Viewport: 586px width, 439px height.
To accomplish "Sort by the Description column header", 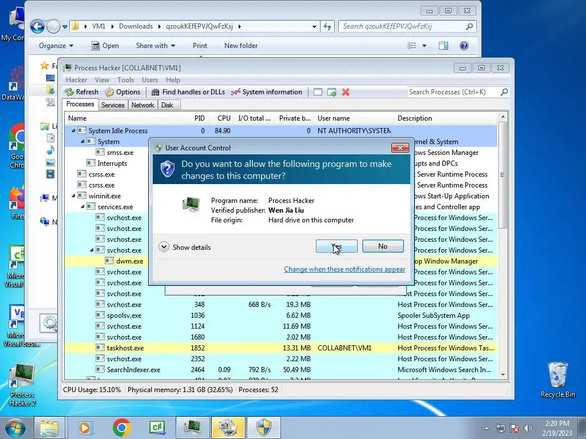I will [x=445, y=118].
